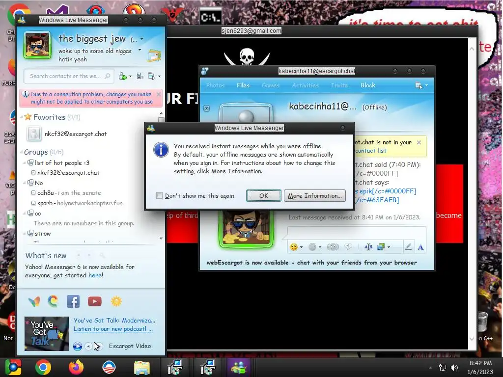Select cdh8u - i am the senate contact
503x377 pixels.
66,192
